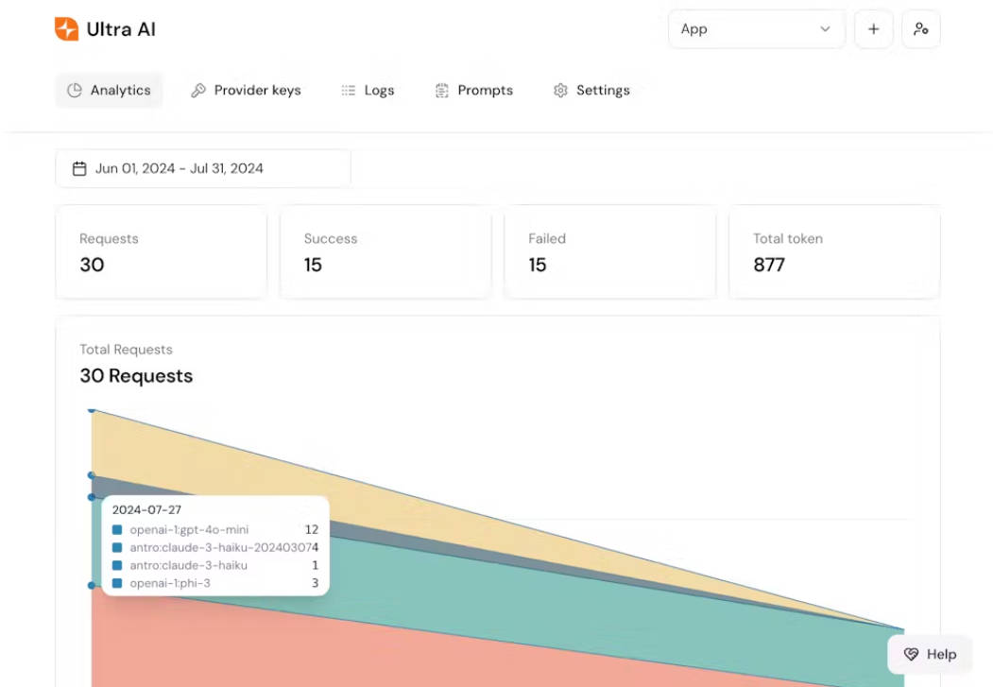Click the key icon beside Provider keys
This screenshot has height=687, width=993.
(x=198, y=91)
